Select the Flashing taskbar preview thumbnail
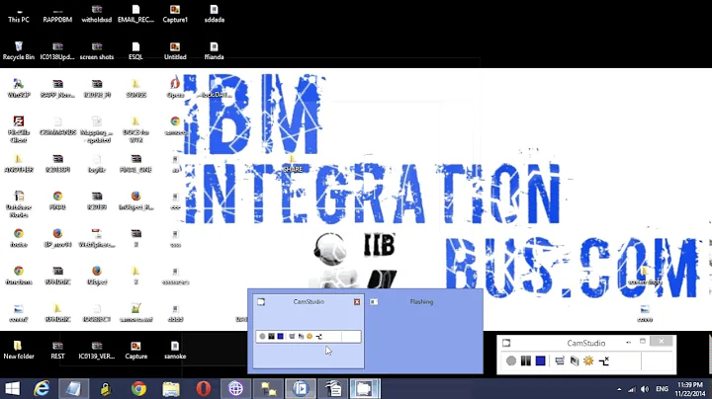The height and width of the screenshot is (399, 712). tap(422, 333)
